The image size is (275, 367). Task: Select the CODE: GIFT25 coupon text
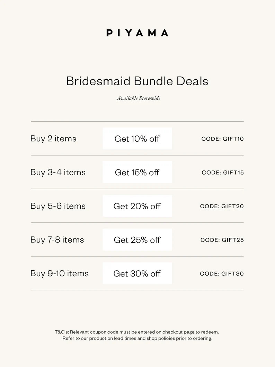click(222, 240)
